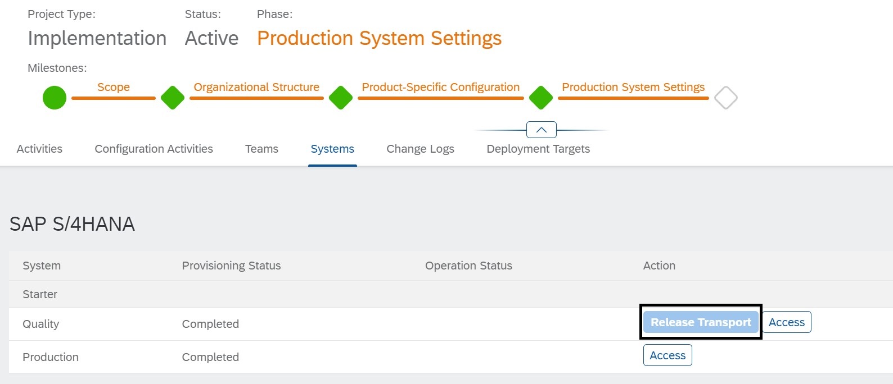Screen dimensions: 893x384
Task: Collapse the header with the up chevron
Action: point(542,130)
